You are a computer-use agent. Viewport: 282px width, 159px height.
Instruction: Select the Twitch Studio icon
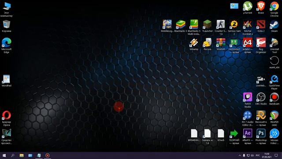coord(248,100)
